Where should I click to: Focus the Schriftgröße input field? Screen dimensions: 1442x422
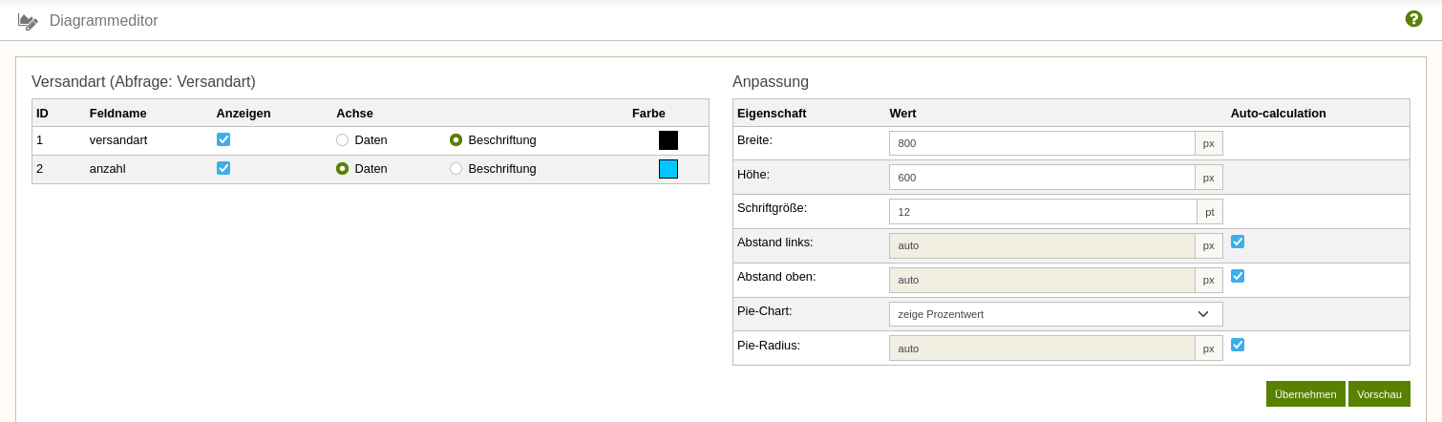click(x=1043, y=212)
